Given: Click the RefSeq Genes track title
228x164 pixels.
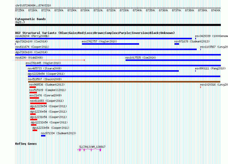Looking at the screenshot, I should (x=26, y=144).
